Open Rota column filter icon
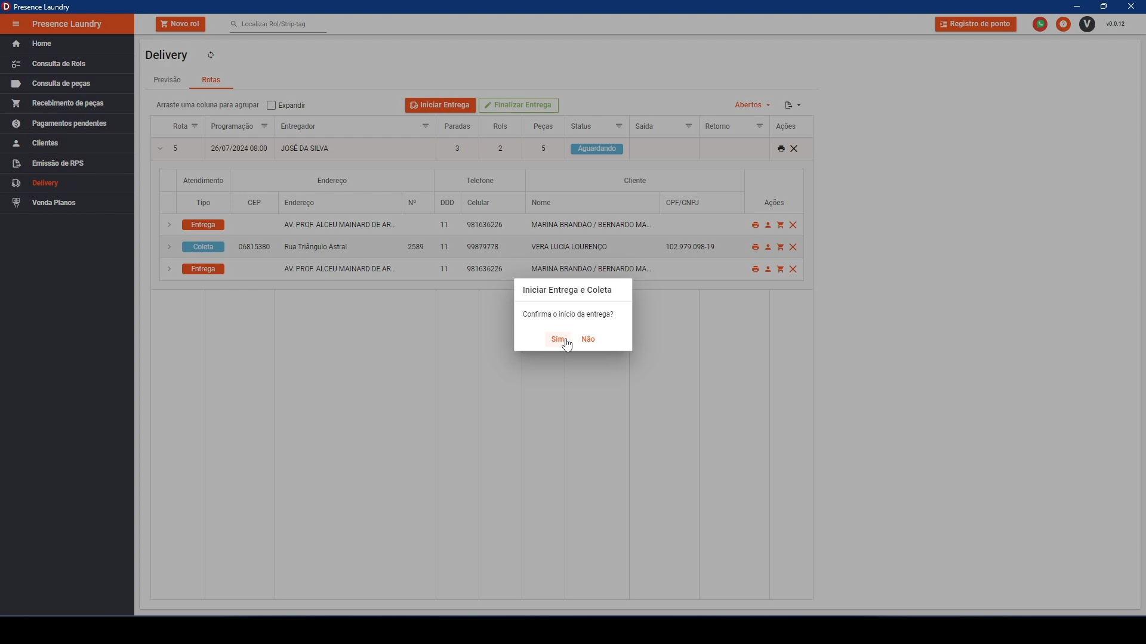 click(195, 126)
